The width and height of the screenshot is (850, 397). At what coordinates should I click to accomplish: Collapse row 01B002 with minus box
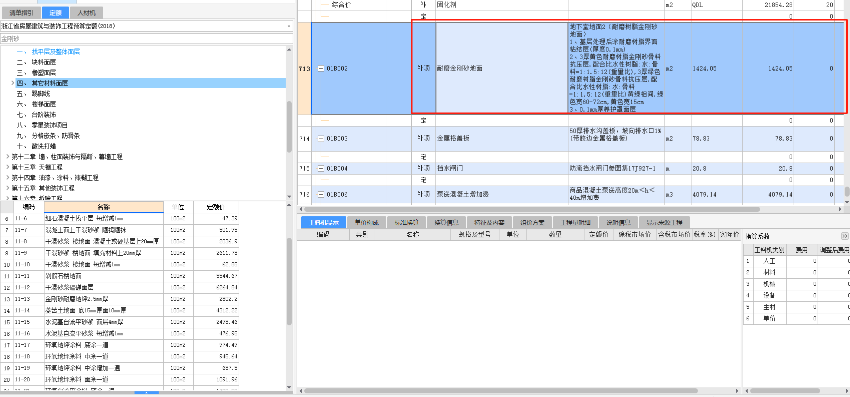(321, 68)
